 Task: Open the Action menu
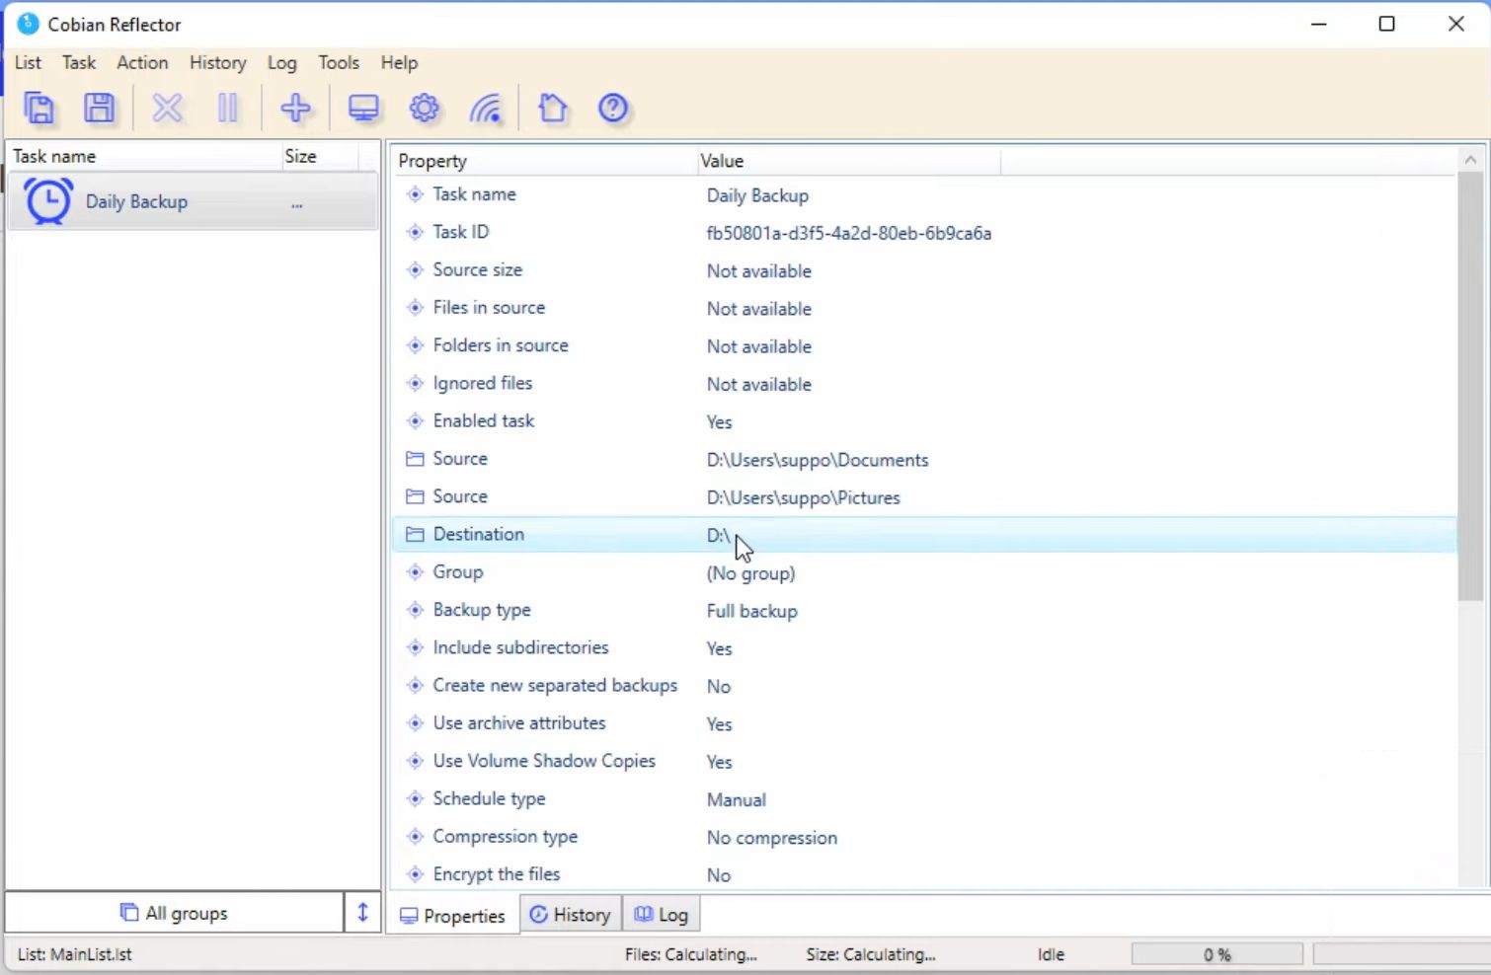pos(142,62)
